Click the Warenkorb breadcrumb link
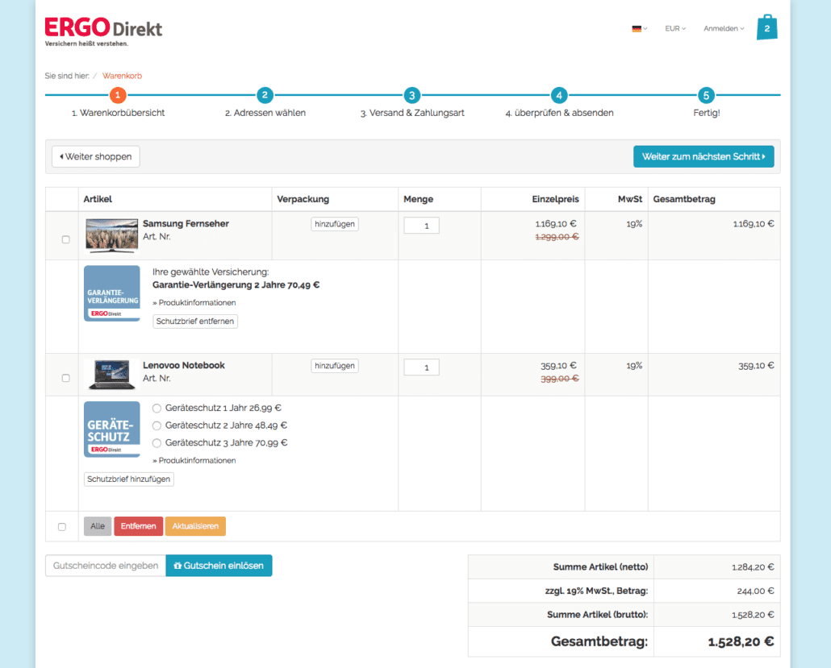Viewport: 831px width, 668px height. coord(122,76)
